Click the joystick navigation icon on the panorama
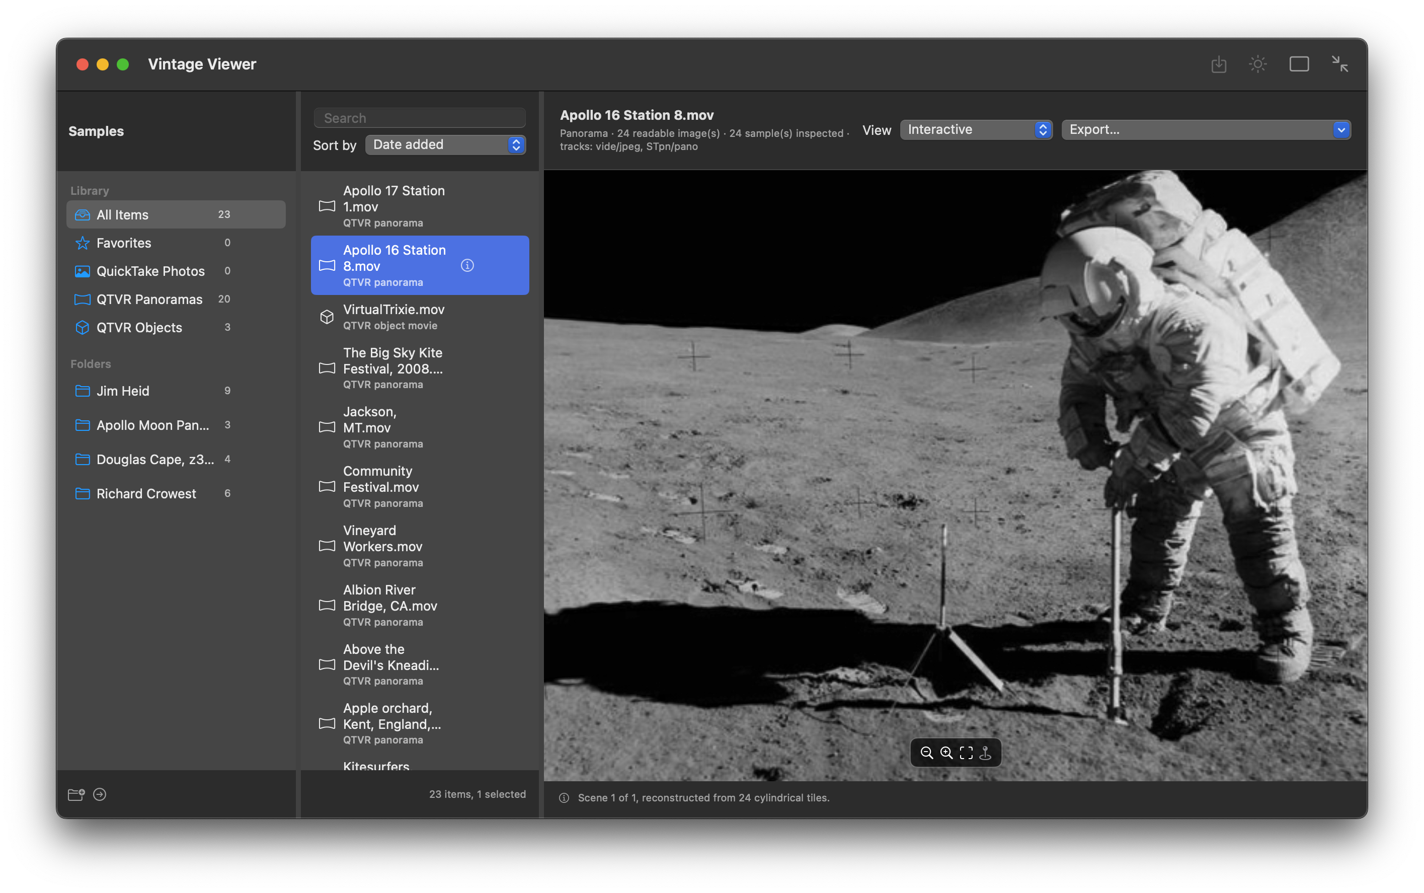The height and width of the screenshot is (893, 1424). [985, 753]
